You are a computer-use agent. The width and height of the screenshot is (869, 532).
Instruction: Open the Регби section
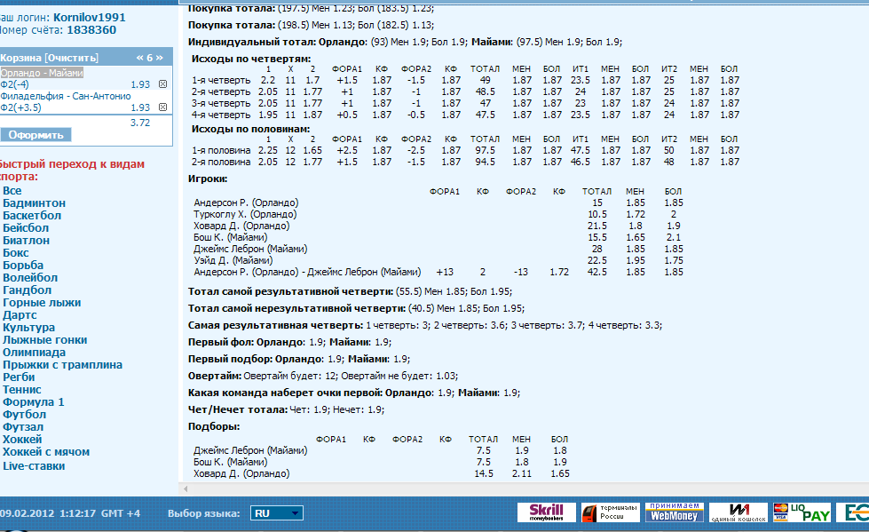pyautogui.click(x=19, y=377)
